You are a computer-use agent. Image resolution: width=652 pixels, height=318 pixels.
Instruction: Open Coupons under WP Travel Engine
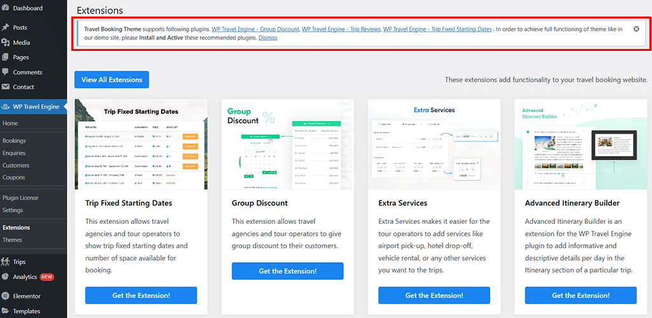click(x=14, y=177)
